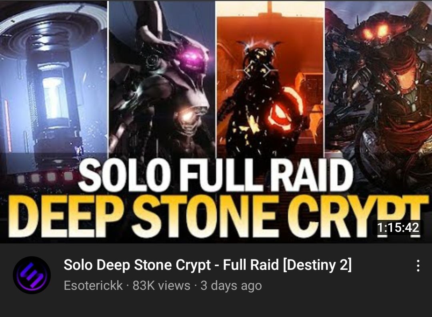Open the Solo Deep Stone Crypt video title
This screenshot has width=432, height=317.
coord(208,265)
